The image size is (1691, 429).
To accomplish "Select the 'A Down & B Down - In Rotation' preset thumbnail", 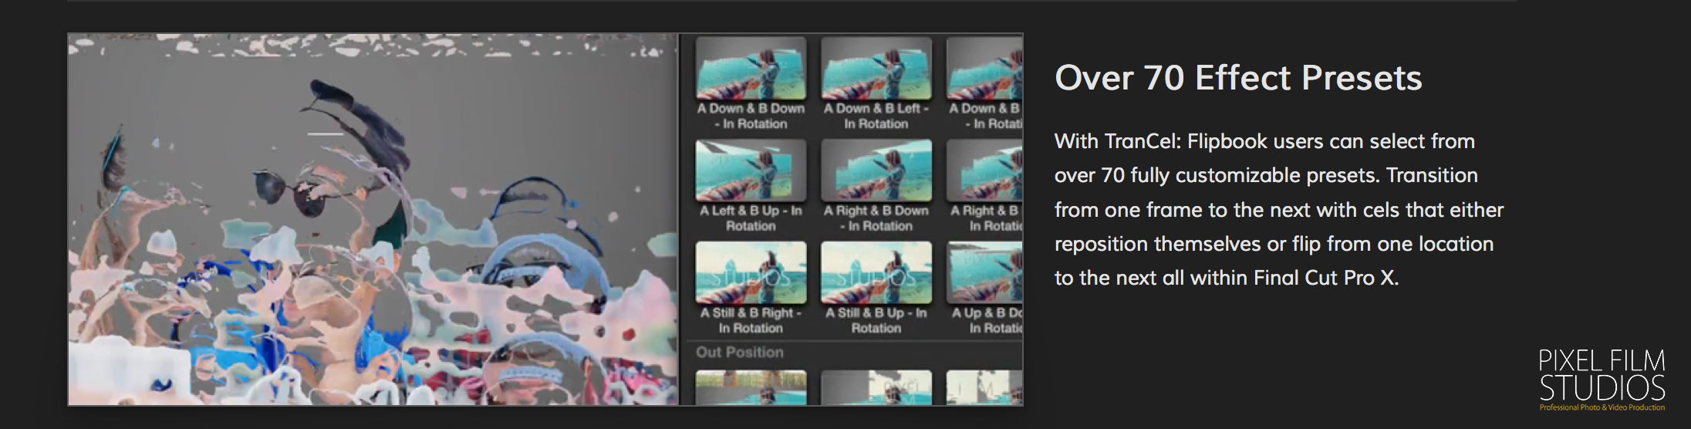I will [x=751, y=68].
